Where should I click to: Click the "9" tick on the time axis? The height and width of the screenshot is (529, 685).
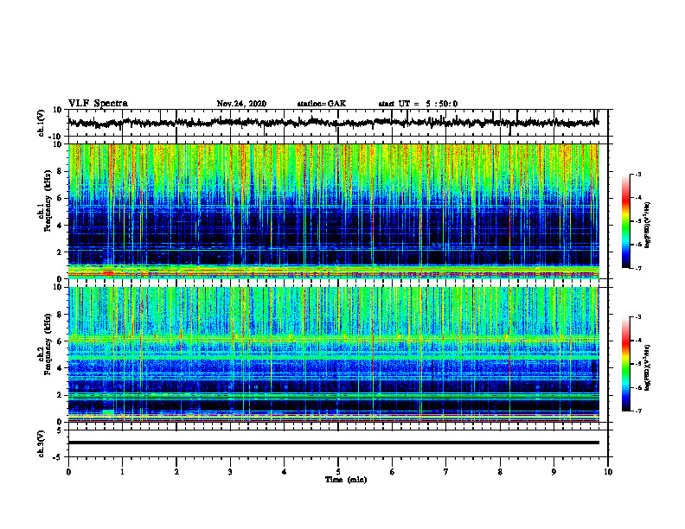(554, 472)
